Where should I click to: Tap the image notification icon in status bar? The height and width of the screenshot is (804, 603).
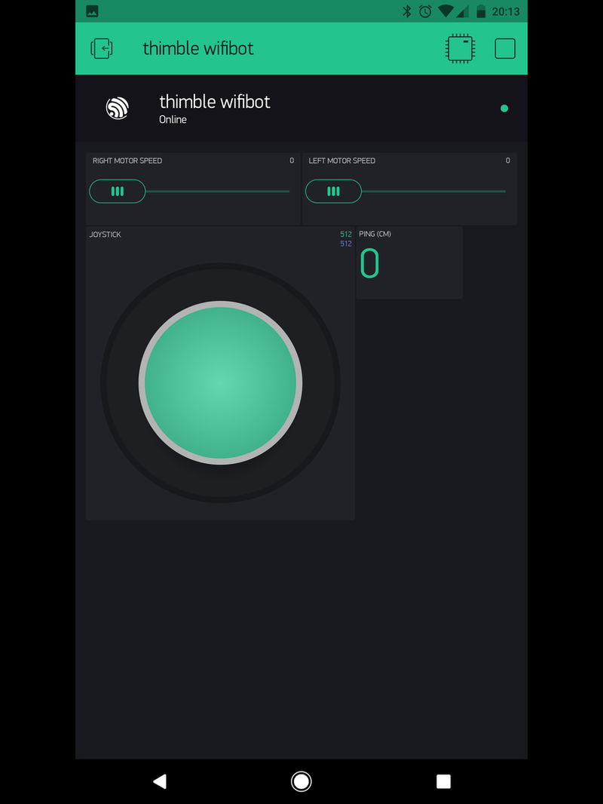(92, 11)
